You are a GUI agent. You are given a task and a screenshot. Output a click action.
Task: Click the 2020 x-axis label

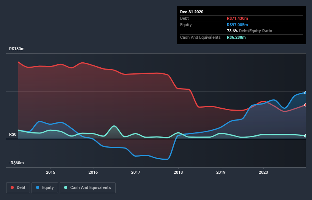tap(263, 172)
